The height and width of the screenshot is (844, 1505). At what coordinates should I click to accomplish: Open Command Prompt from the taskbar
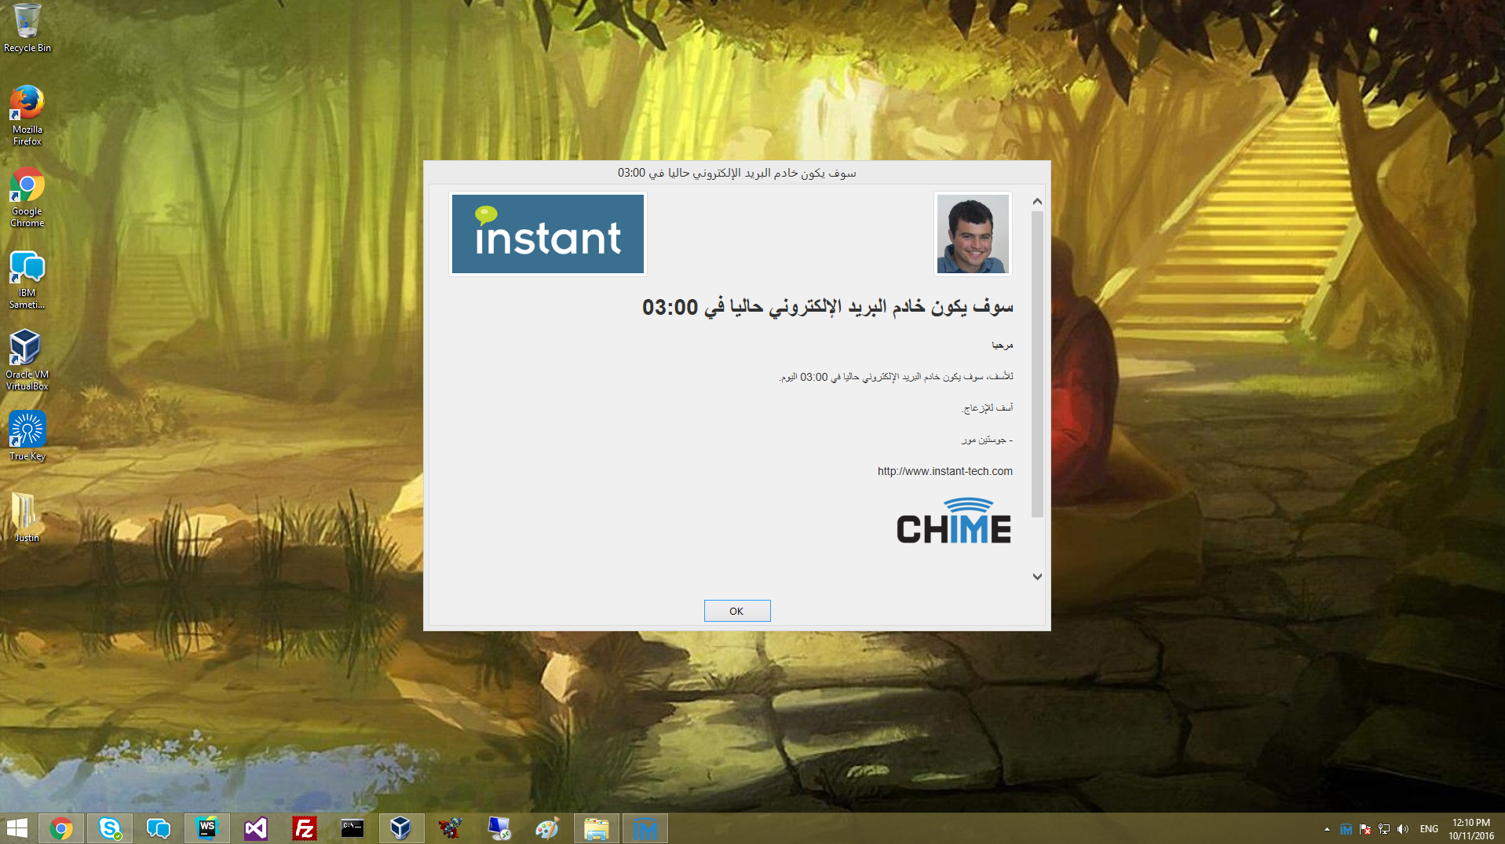pyautogui.click(x=353, y=828)
